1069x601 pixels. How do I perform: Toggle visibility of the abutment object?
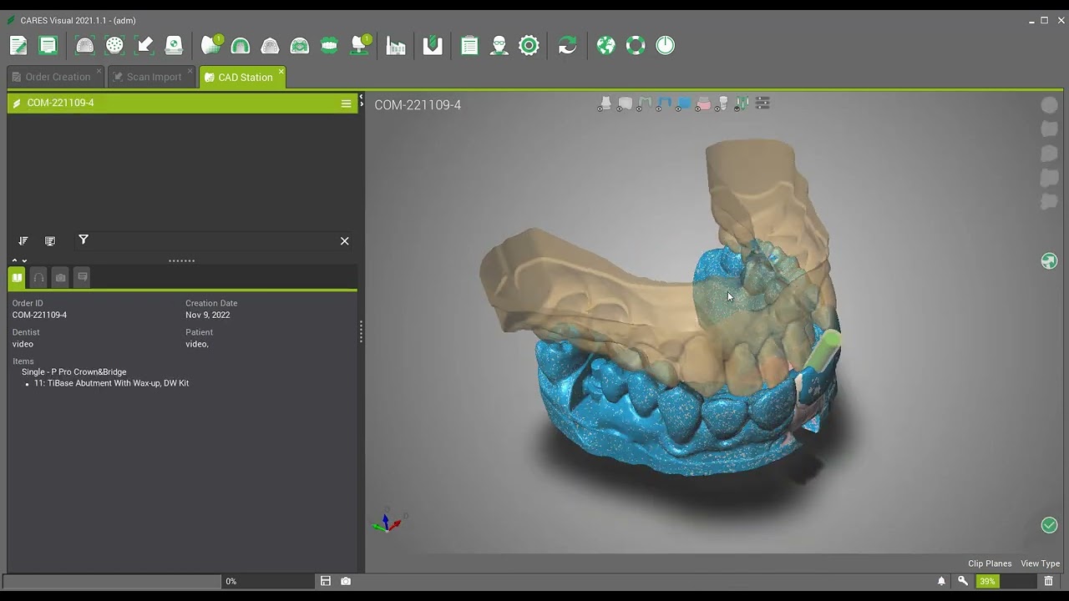(x=605, y=104)
